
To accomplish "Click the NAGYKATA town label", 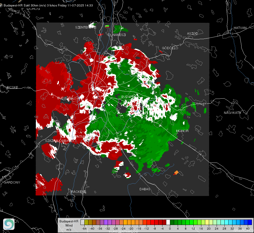I will 232,113.
